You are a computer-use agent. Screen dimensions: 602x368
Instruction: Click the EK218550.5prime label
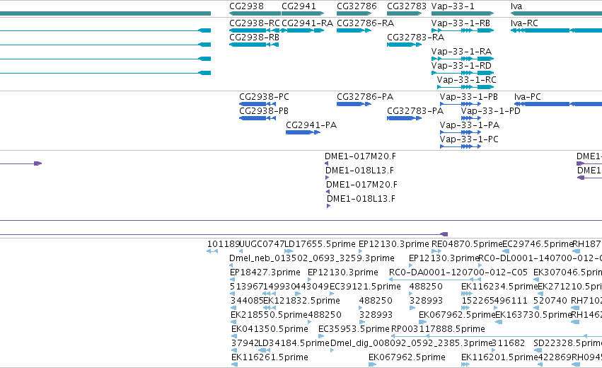[x=269, y=315]
